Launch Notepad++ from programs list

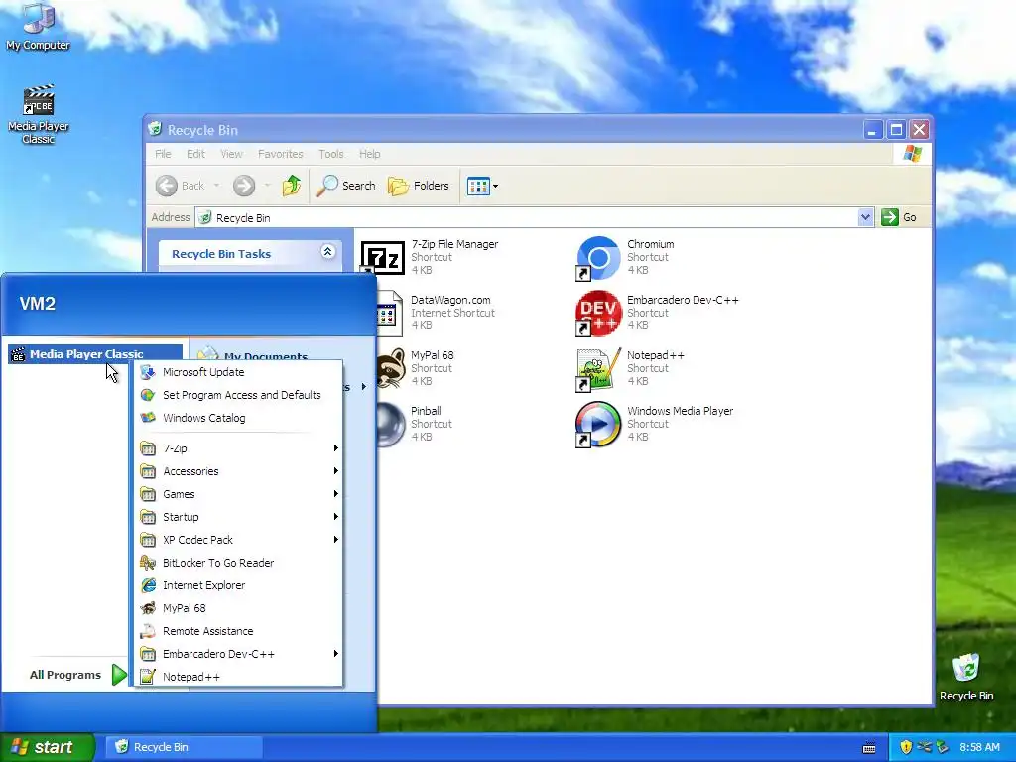(238, 677)
